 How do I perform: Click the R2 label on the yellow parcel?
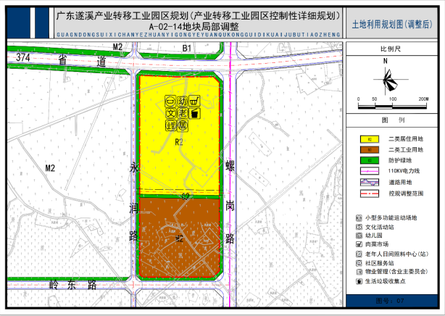click(177, 143)
